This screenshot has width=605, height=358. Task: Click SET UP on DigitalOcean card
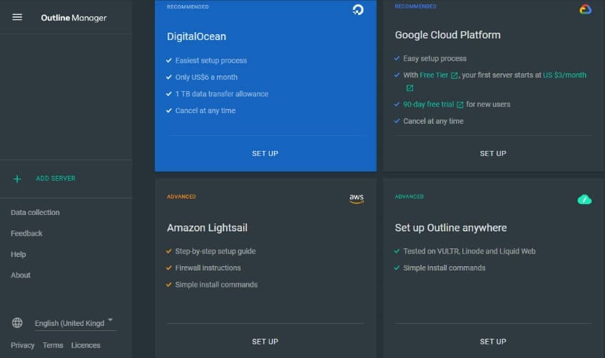coord(265,154)
